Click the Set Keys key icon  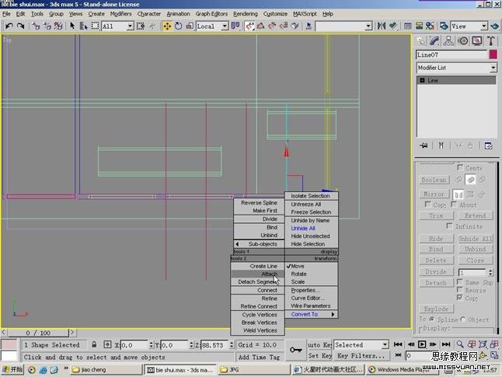(295, 350)
